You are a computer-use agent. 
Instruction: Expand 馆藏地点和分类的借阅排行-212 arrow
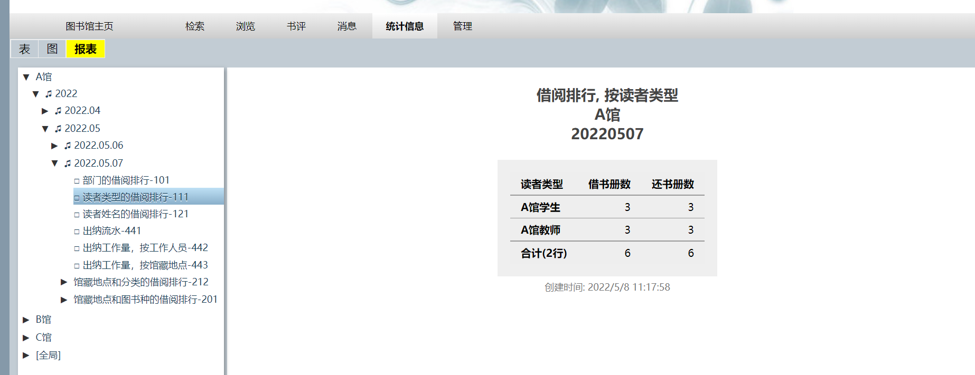click(x=64, y=282)
